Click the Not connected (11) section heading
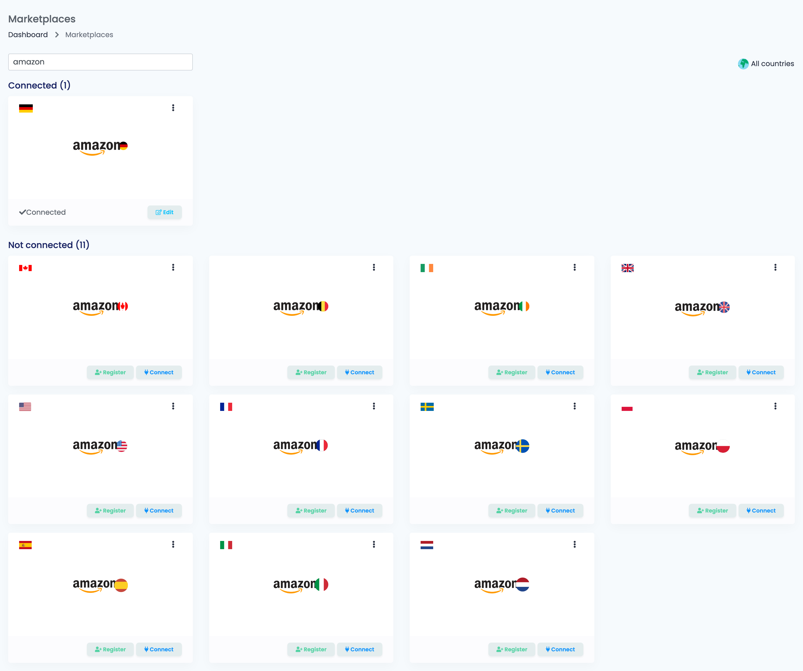The image size is (803, 671). pos(49,245)
